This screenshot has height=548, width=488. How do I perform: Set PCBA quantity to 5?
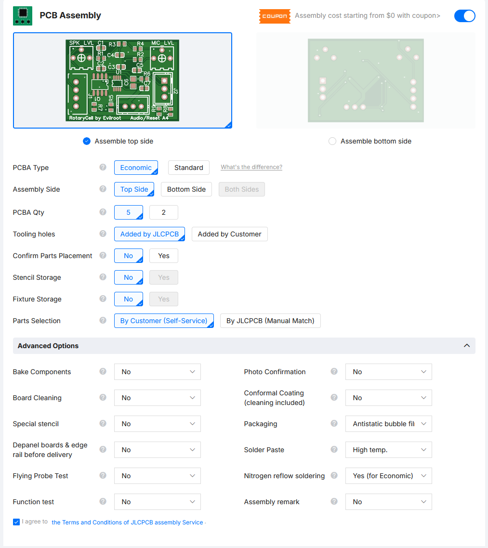coord(129,212)
